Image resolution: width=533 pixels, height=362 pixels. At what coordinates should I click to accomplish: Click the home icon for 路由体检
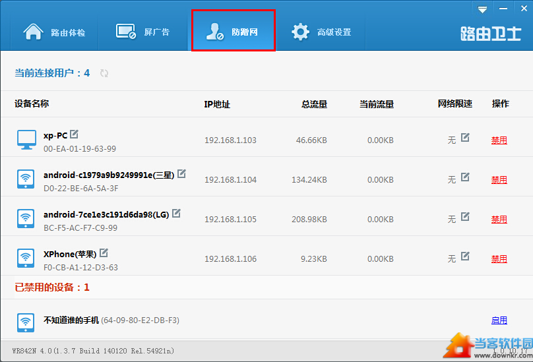click(x=33, y=32)
